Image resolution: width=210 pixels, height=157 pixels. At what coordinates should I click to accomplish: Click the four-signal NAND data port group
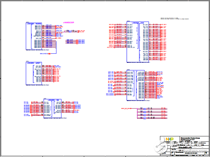80,42
